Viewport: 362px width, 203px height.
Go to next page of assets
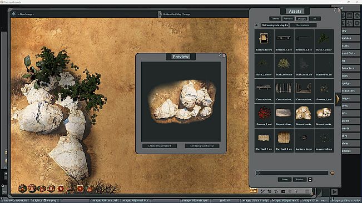coord(338,99)
